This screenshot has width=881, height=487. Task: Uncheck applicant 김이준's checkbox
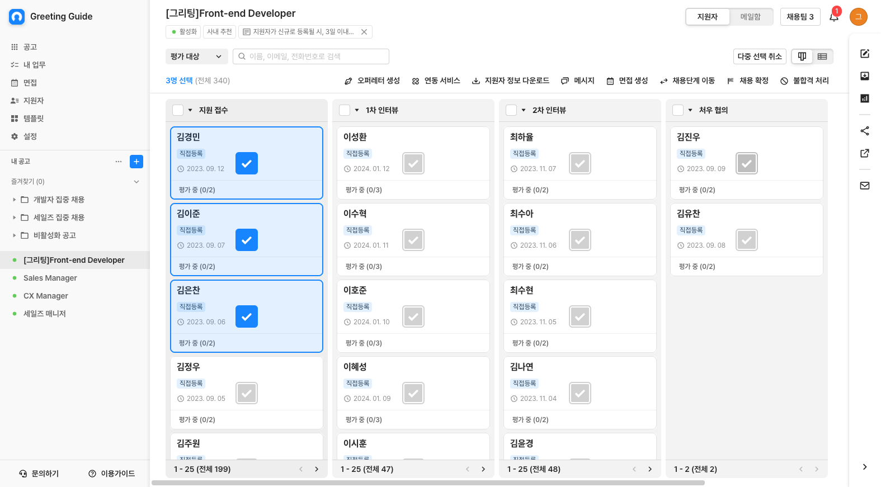(247, 240)
